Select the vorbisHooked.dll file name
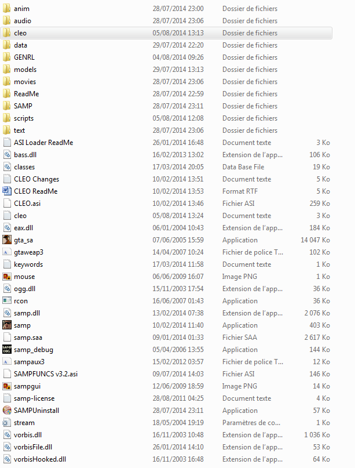 pyautogui.click(x=40, y=459)
